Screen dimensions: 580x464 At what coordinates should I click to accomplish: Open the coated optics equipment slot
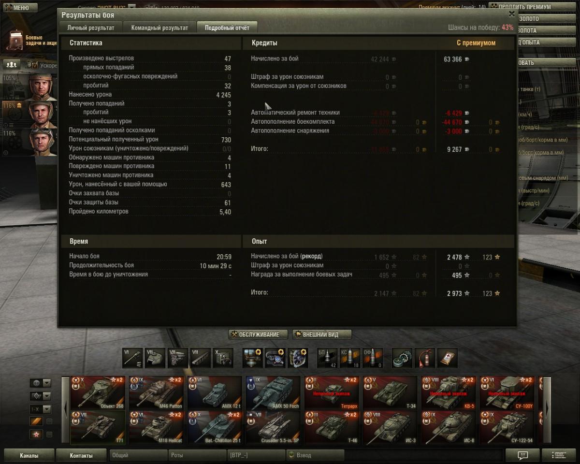(x=275, y=358)
